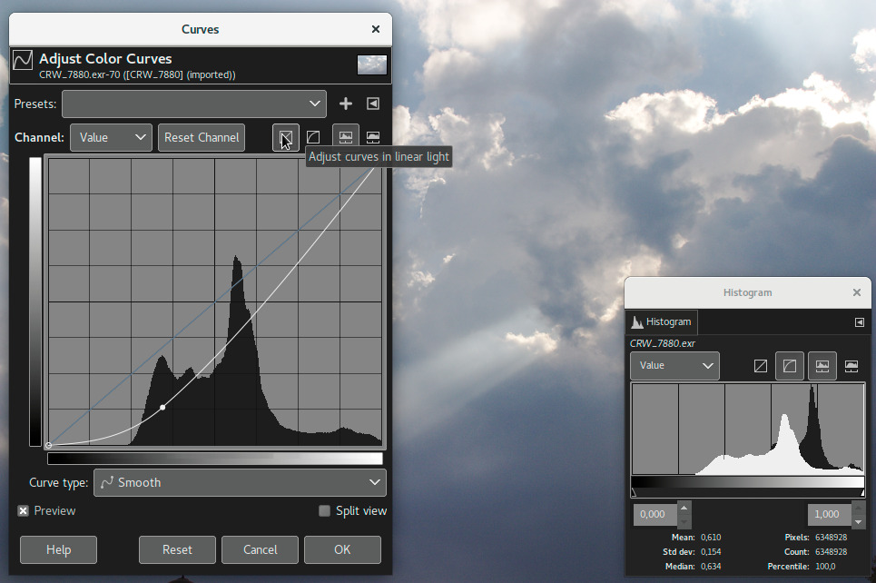
Task: Show logarithmic histogram in Curves dialog
Action: click(x=372, y=136)
